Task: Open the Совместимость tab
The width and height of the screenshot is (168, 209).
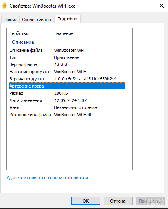Action: tap(37, 20)
